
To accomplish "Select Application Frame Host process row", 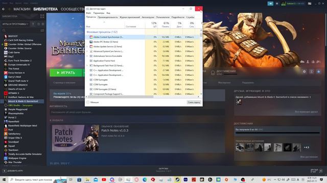I will coord(143,61).
